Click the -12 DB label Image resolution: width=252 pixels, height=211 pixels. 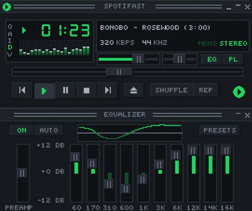(x=51, y=200)
